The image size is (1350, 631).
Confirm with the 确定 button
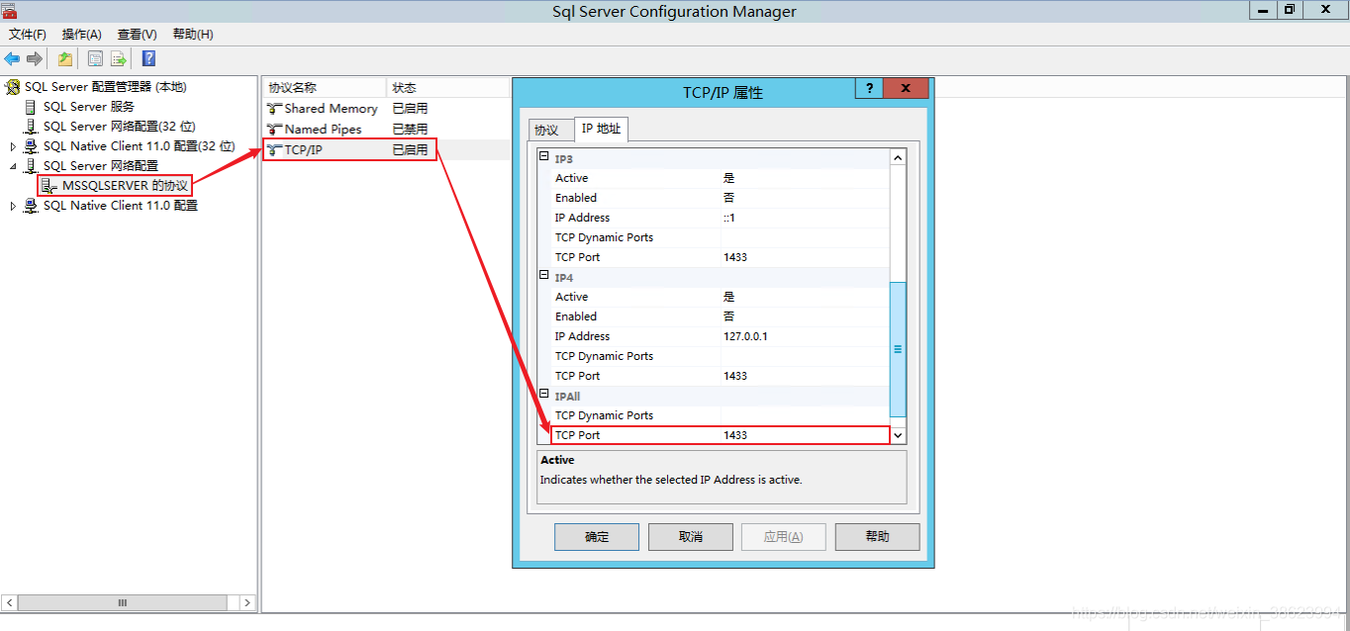click(x=597, y=537)
